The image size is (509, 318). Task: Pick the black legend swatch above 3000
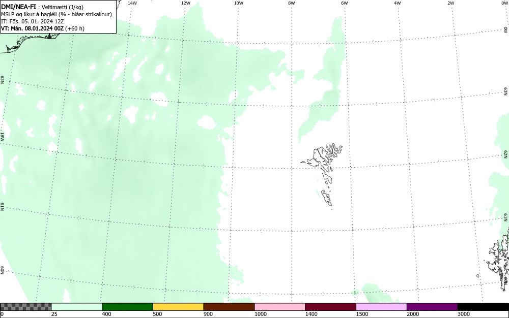[483, 307]
